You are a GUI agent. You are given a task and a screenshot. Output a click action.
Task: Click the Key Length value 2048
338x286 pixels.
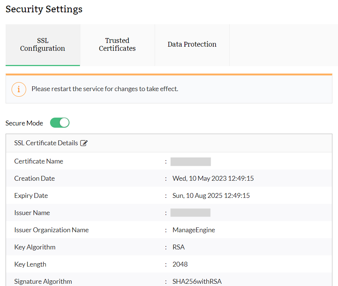coord(180,264)
